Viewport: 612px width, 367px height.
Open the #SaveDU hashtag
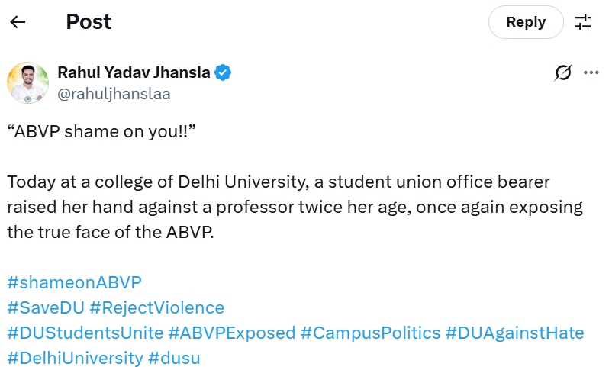tap(44, 307)
